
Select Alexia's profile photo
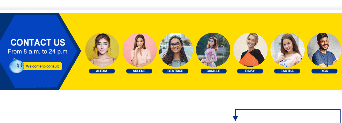(102, 50)
